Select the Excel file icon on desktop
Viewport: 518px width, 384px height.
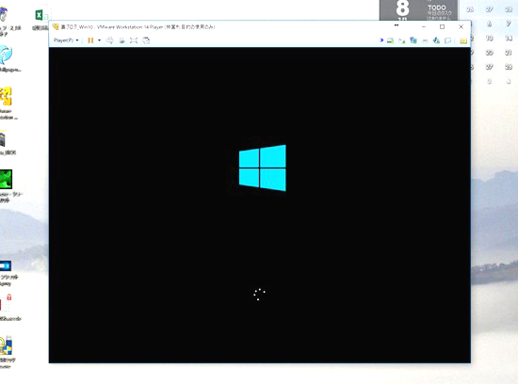click(x=41, y=15)
